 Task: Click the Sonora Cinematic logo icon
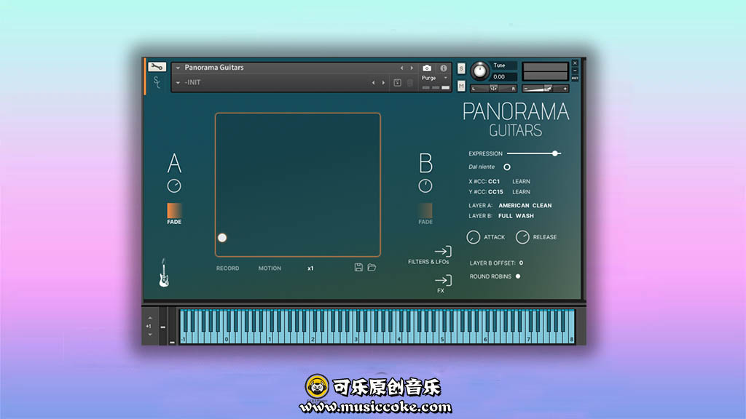pyautogui.click(x=157, y=82)
